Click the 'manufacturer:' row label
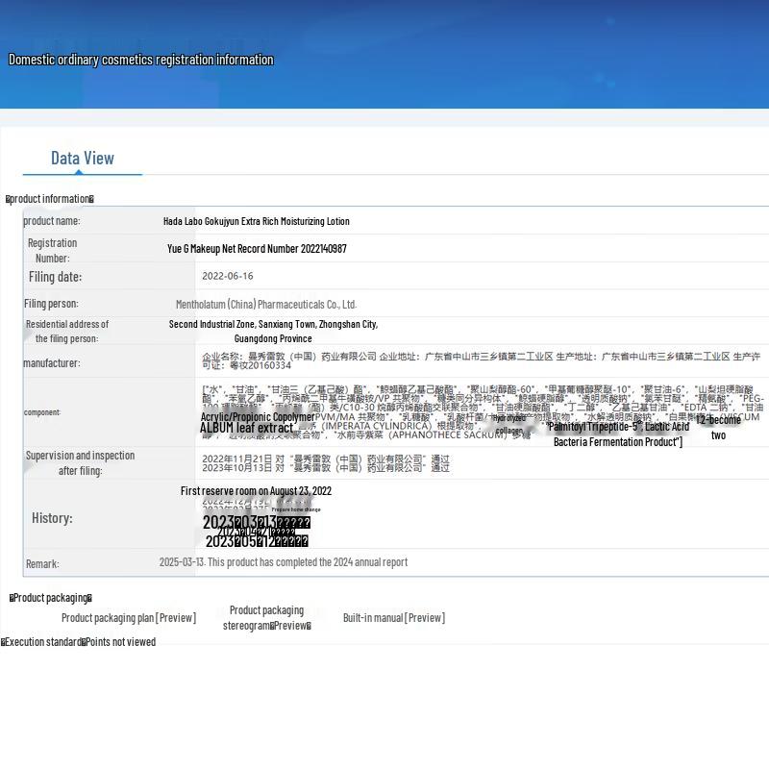 point(52,363)
